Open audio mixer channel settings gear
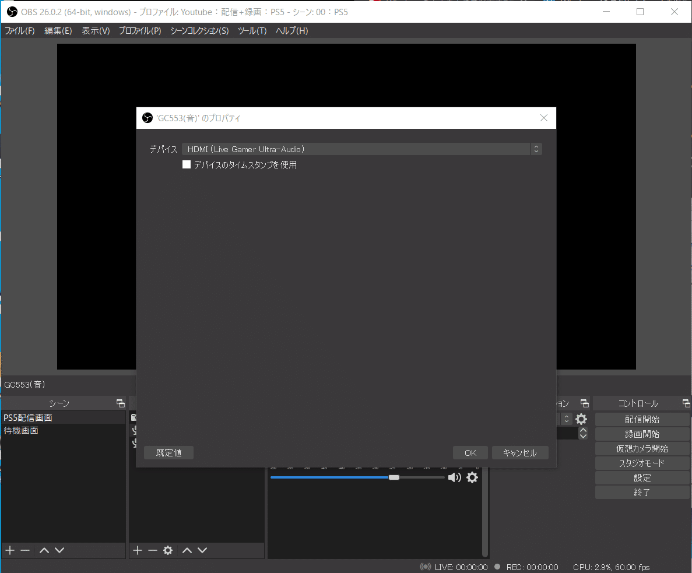The width and height of the screenshot is (692, 573). click(472, 477)
